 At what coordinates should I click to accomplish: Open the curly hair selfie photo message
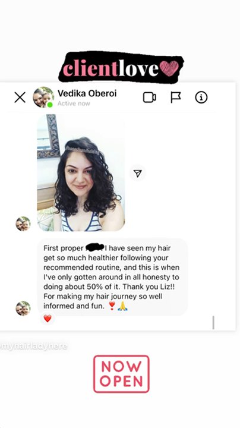click(81, 173)
